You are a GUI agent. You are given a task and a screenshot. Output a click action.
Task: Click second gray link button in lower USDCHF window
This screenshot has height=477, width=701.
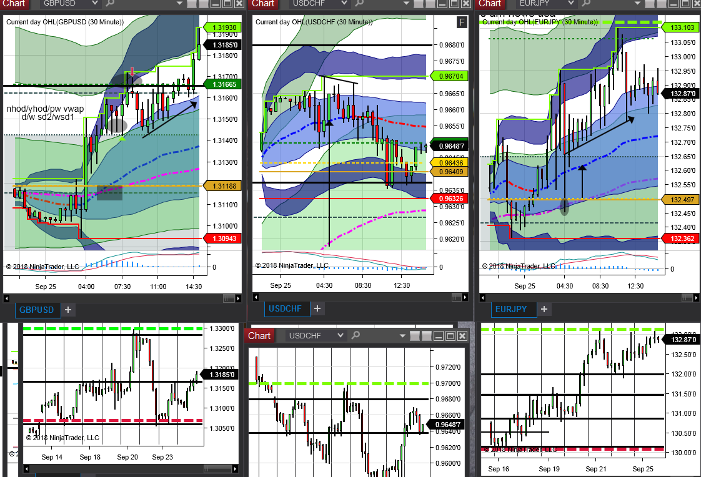[x=427, y=336]
